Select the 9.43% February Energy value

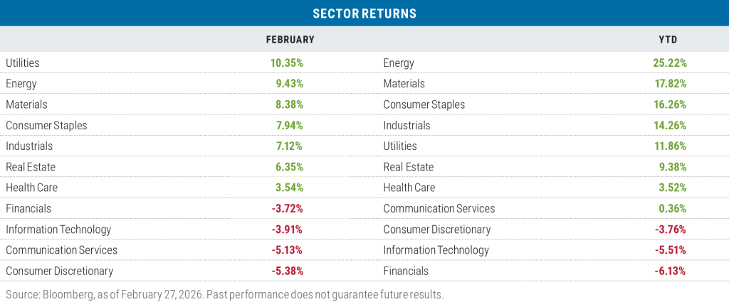(288, 84)
